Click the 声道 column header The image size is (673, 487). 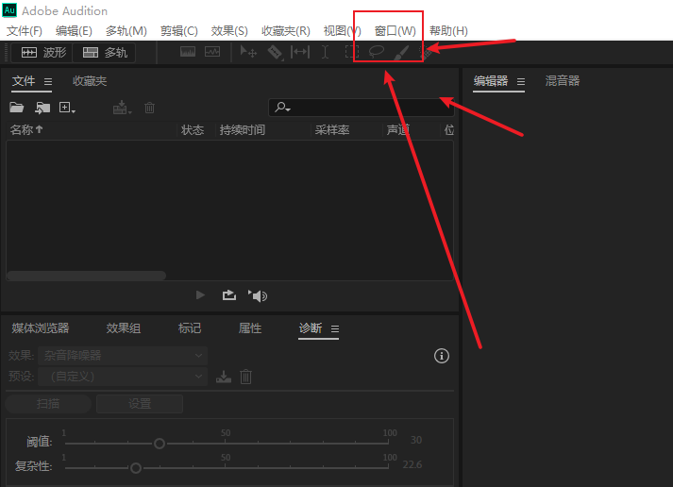pos(398,130)
